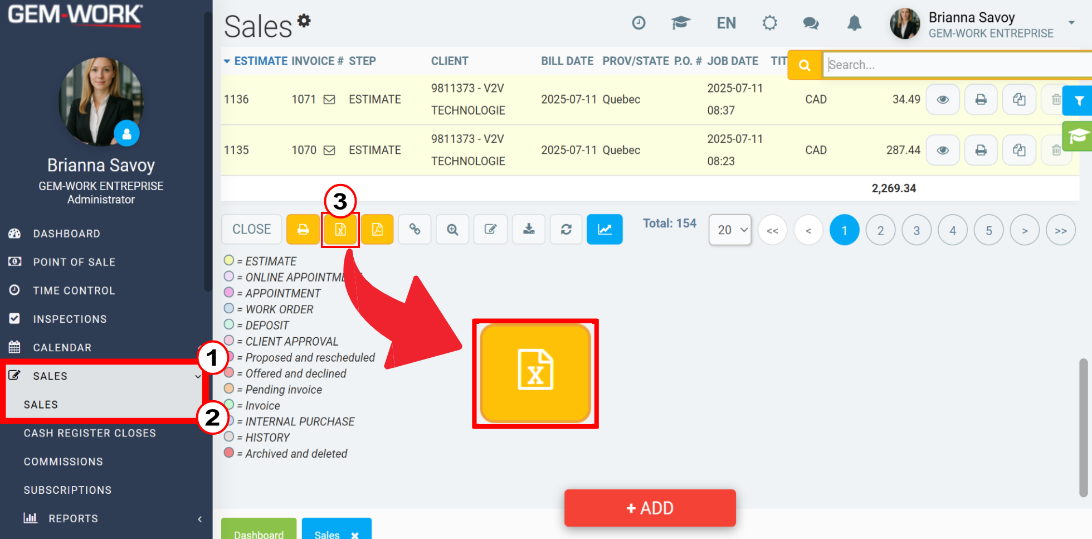
Task: Click the CLOSE button
Action: (x=252, y=230)
